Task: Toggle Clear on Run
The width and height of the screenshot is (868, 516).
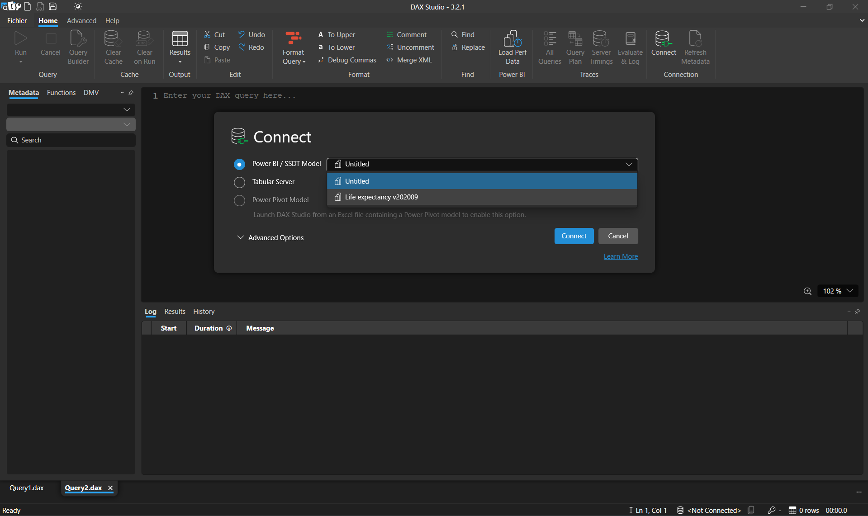Action: point(144,47)
